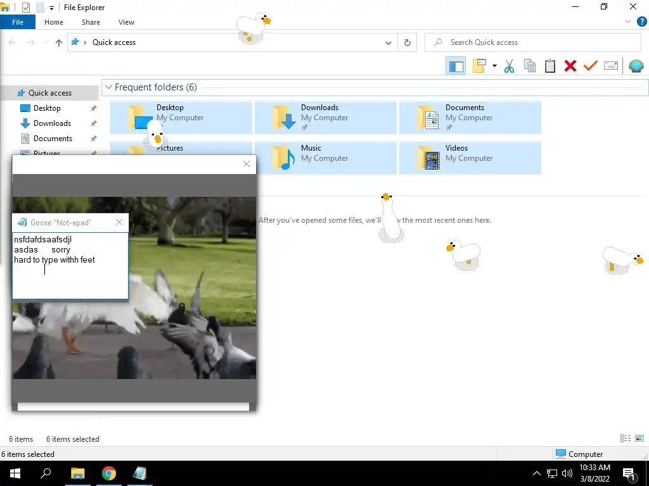The width and height of the screenshot is (649, 486).
Task: Click the Quick access star in address bar
Action: tap(75, 42)
